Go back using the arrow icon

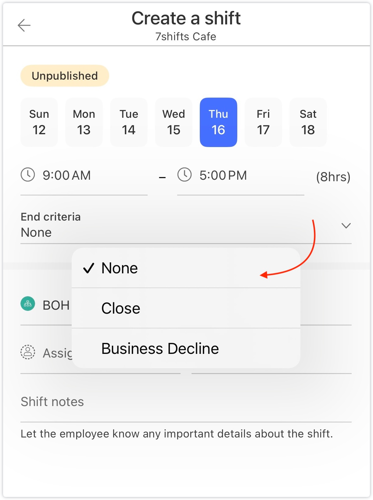(x=24, y=25)
